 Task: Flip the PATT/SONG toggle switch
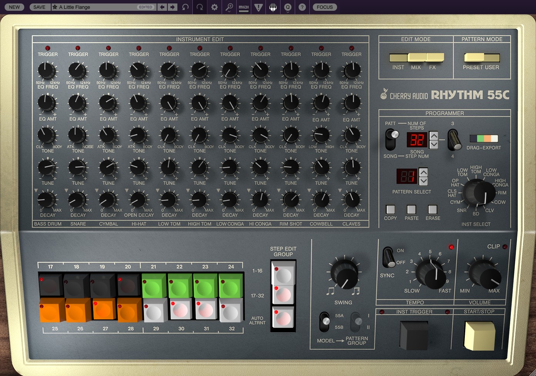391,139
